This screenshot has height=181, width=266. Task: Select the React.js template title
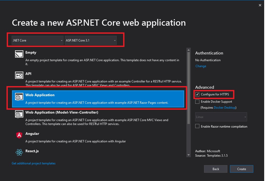click(32, 151)
